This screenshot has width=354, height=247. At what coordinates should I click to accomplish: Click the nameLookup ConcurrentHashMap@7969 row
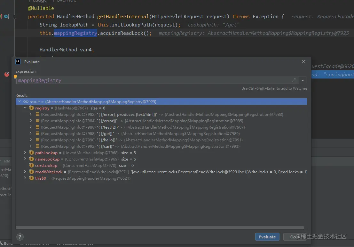click(x=161, y=159)
